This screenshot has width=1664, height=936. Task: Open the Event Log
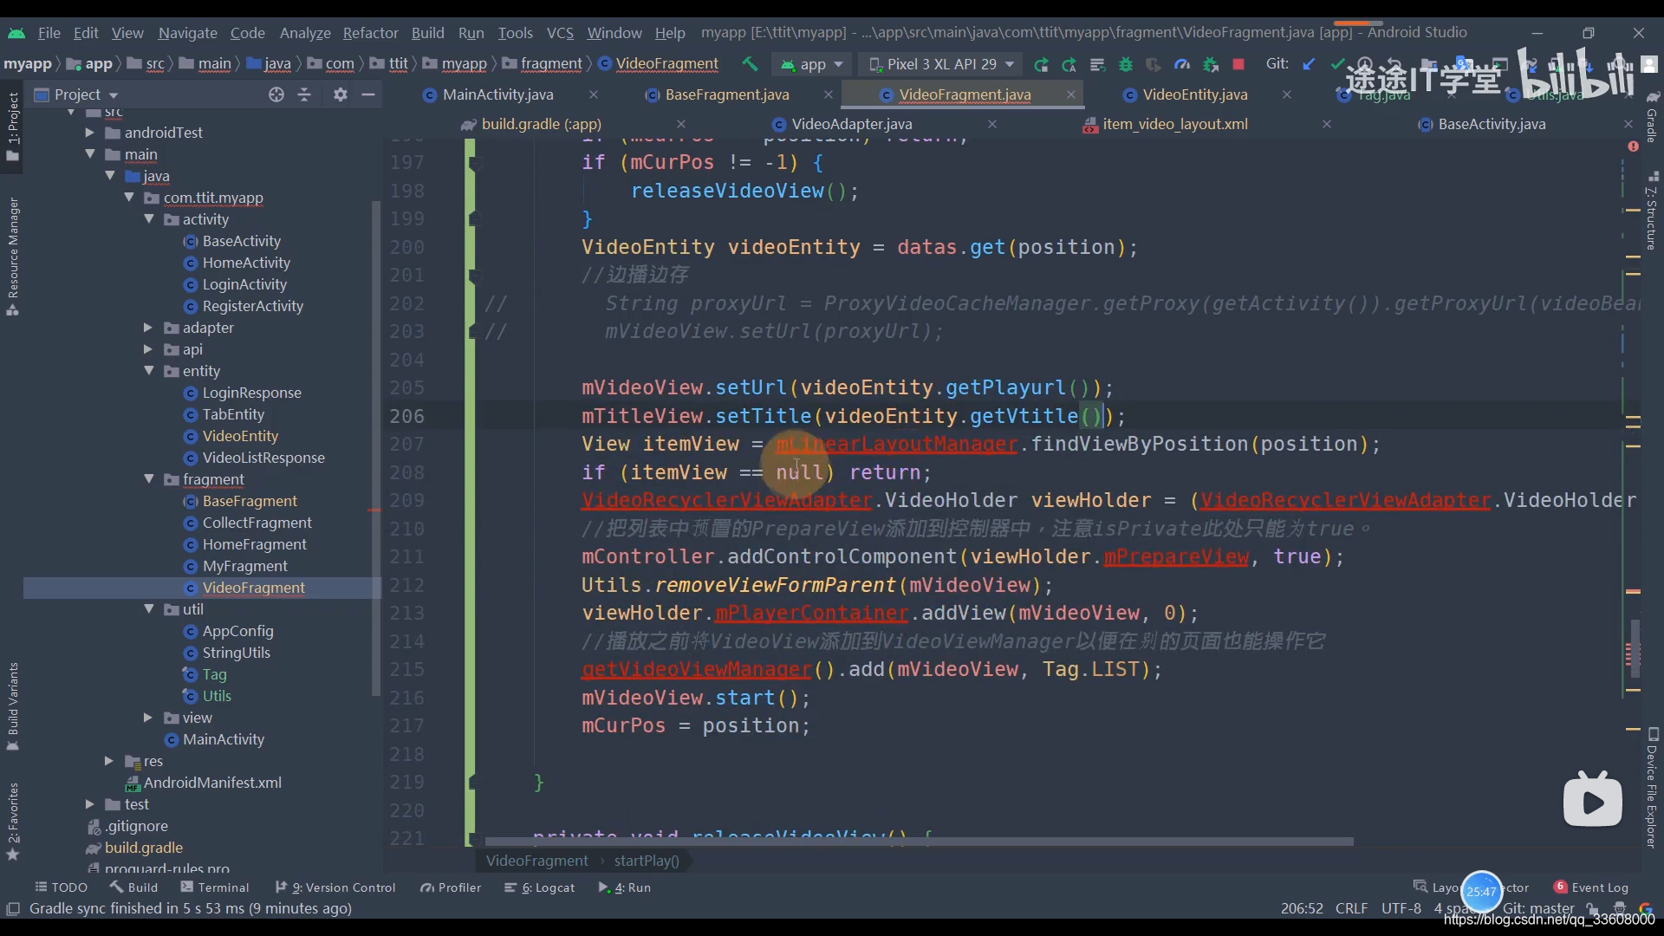1591,887
